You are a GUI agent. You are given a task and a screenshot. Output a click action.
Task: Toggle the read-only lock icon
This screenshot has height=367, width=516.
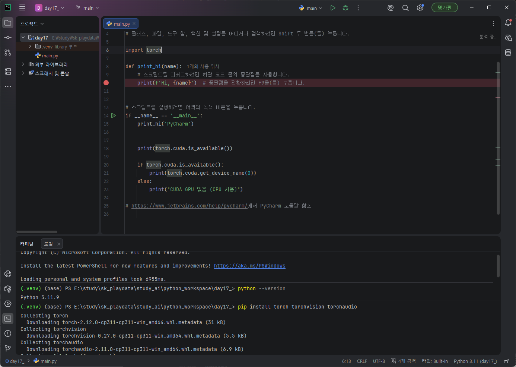(506, 361)
